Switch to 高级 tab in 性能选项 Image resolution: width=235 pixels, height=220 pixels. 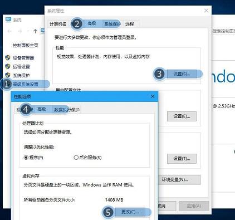42,109
